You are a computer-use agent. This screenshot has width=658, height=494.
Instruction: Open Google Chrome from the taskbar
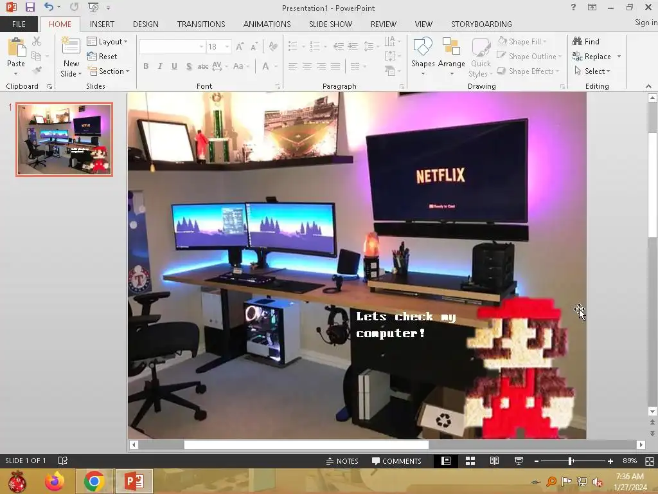94,481
